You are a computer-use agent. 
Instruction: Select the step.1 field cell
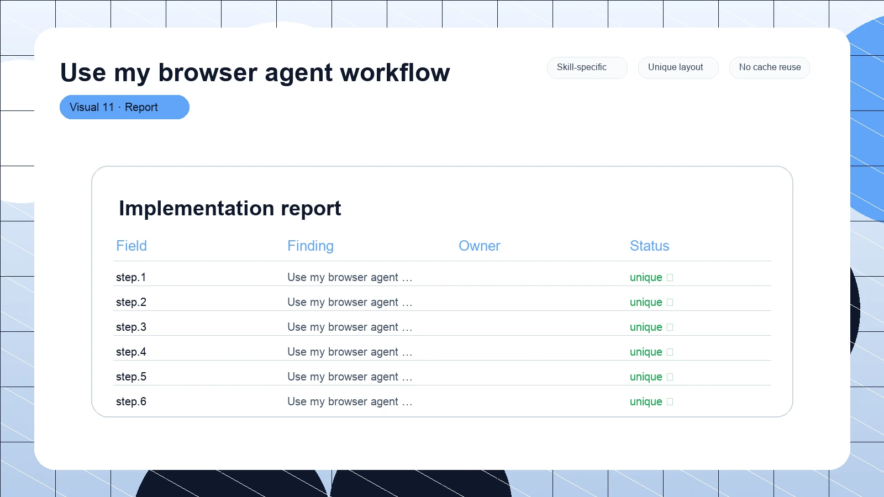click(131, 277)
